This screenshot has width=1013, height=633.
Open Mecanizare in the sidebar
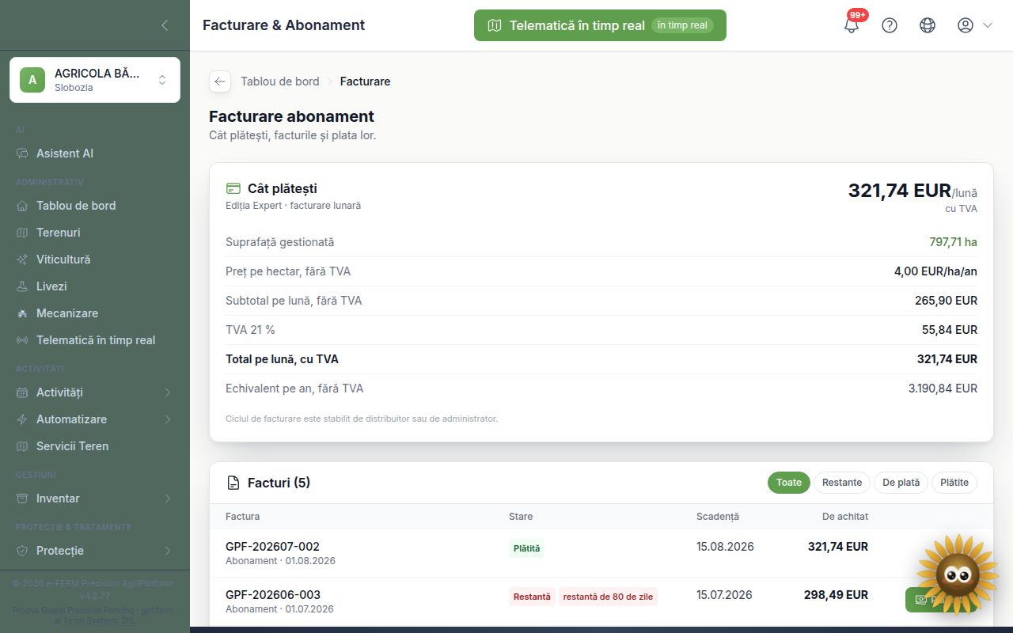click(x=95, y=313)
